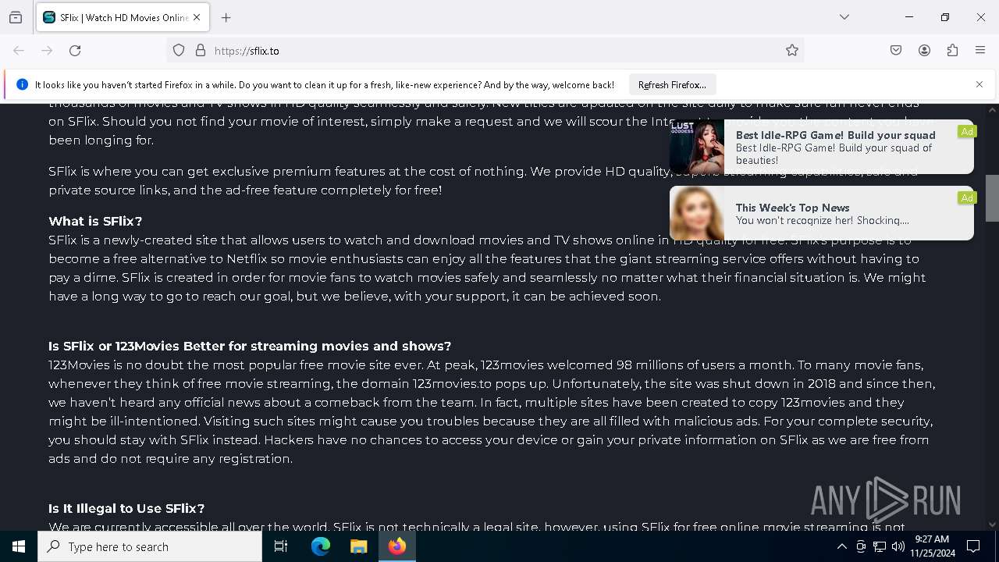Screen dimensions: 999x562
Task: Close the SFlix browser tab
Action: 197,17
